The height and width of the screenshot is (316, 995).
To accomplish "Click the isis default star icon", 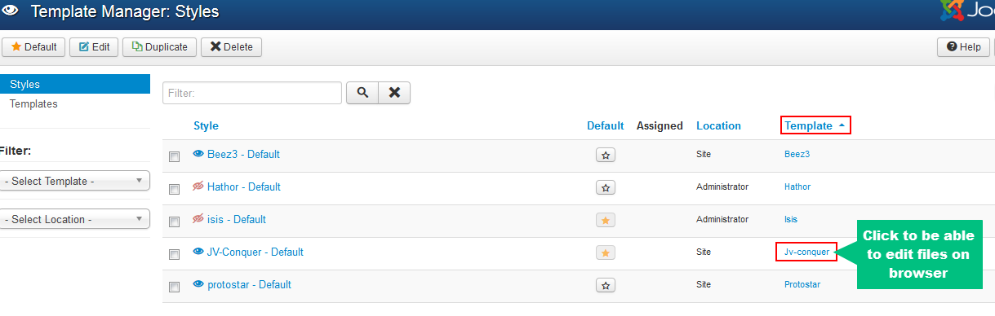I will click(x=606, y=220).
